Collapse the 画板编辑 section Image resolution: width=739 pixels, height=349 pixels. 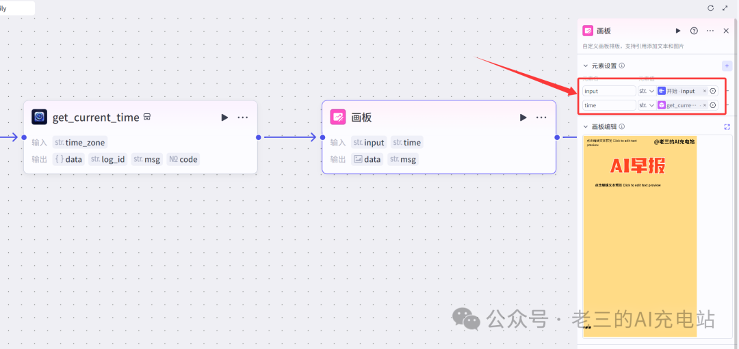(x=586, y=126)
